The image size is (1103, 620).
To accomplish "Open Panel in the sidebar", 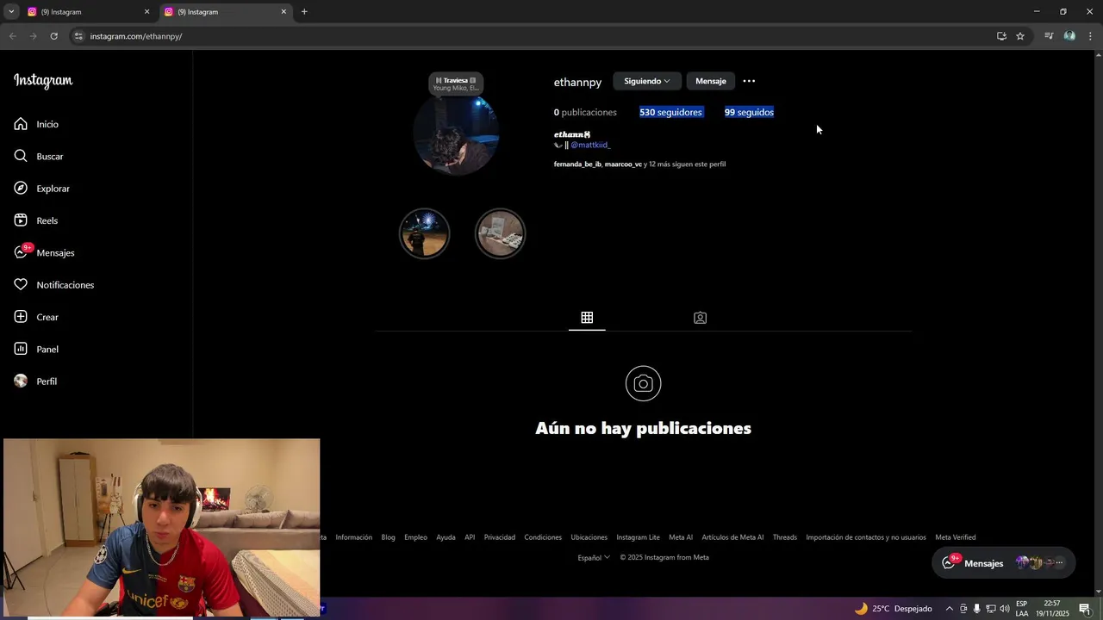I will [36, 349].
